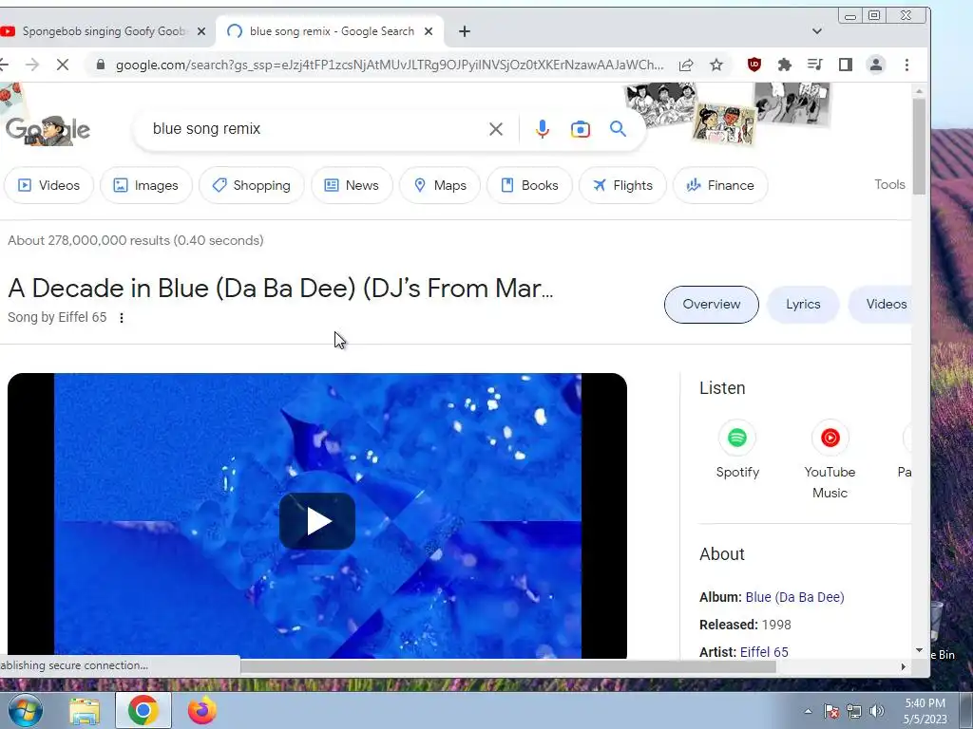
Task: Click the address bar URL
Action: pos(389,65)
